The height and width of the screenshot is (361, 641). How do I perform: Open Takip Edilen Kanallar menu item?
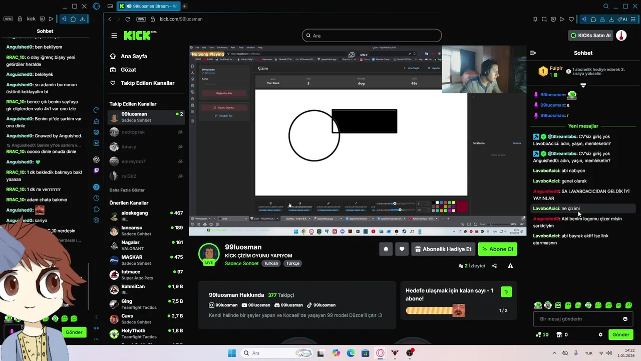click(x=142, y=83)
